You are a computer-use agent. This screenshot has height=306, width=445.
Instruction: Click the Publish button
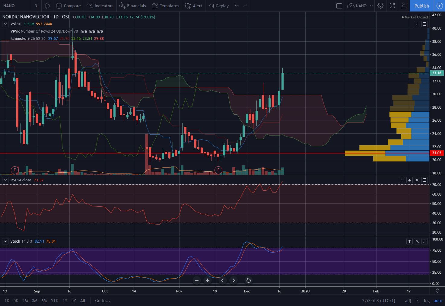[x=421, y=6]
